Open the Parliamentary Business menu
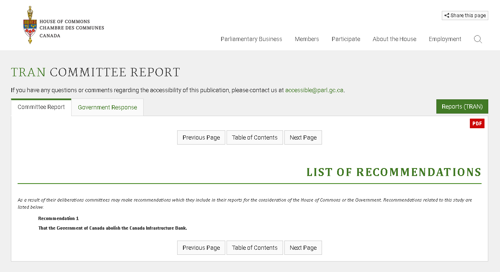The height and width of the screenshot is (272, 500). (251, 39)
